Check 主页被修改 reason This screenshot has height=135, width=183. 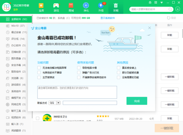click(x=39, y=77)
